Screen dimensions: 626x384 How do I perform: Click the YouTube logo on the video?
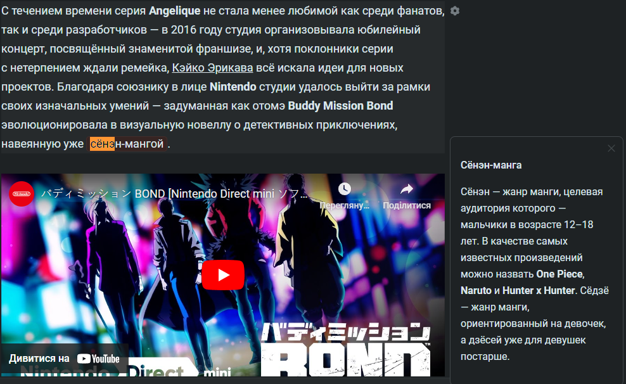point(98,359)
